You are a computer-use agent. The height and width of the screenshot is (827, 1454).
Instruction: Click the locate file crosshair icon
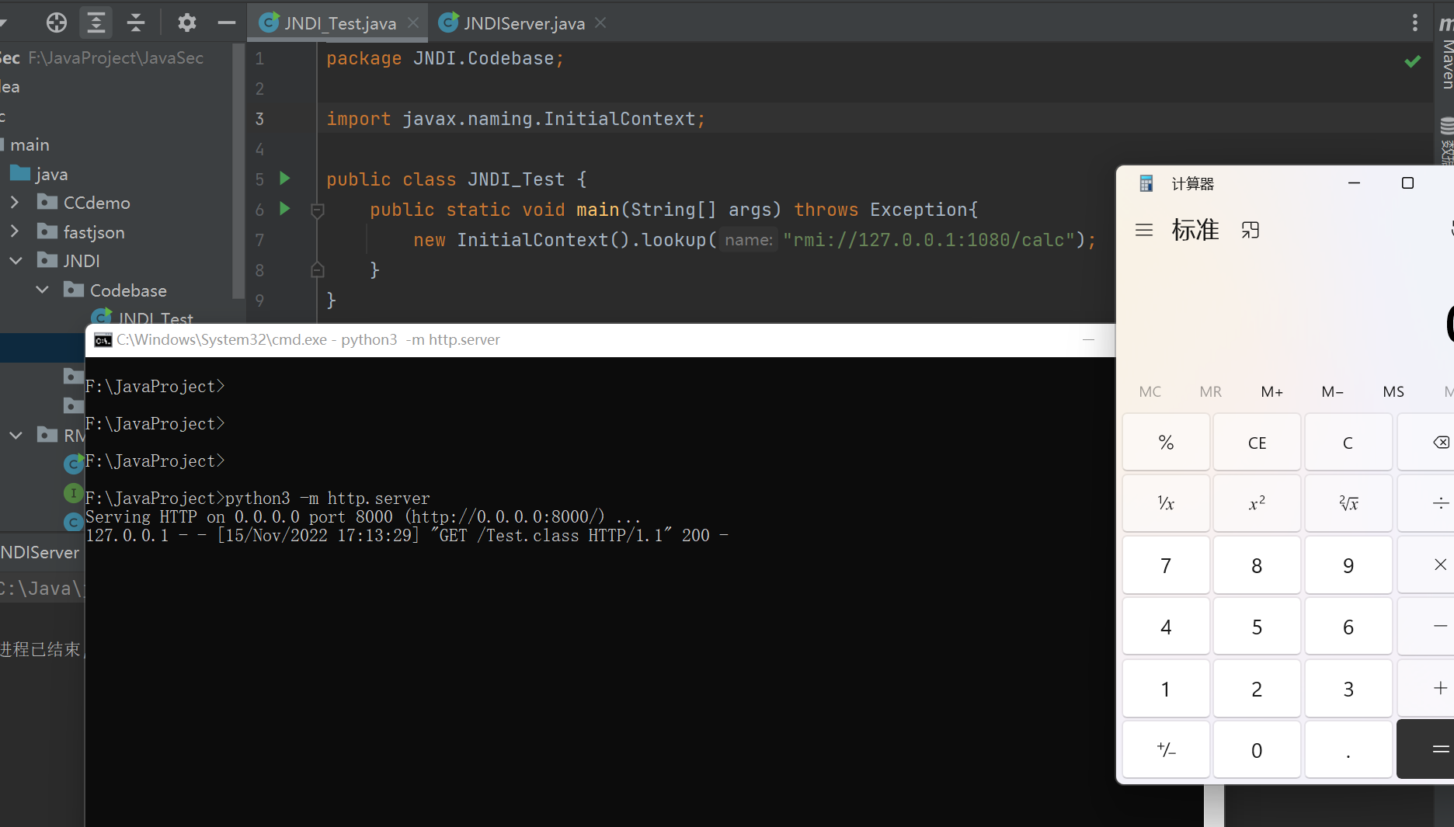coord(56,23)
